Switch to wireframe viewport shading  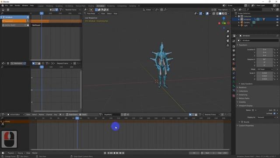tap(217, 14)
